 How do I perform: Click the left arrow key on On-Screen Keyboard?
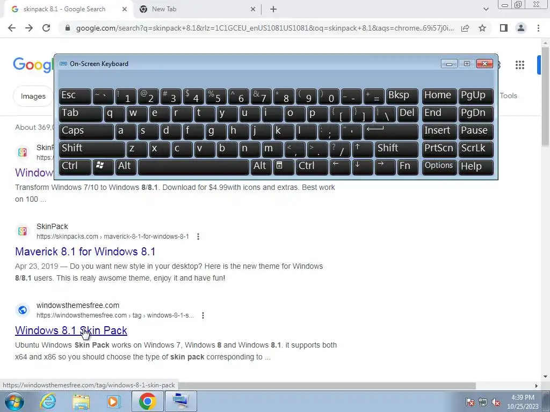[x=340, y=167]
